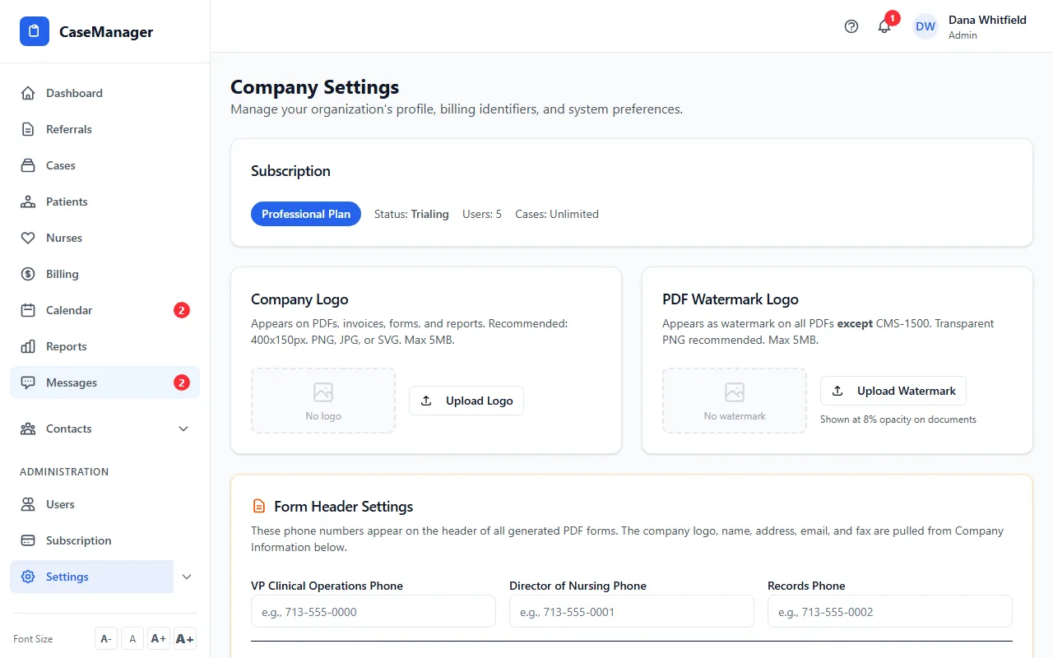
Task: Click the red badge on Messages
Action: (x=182, y=382)
